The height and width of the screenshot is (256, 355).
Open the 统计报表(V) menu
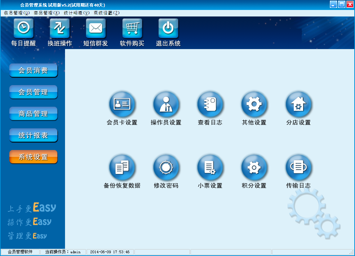[77, 13]
